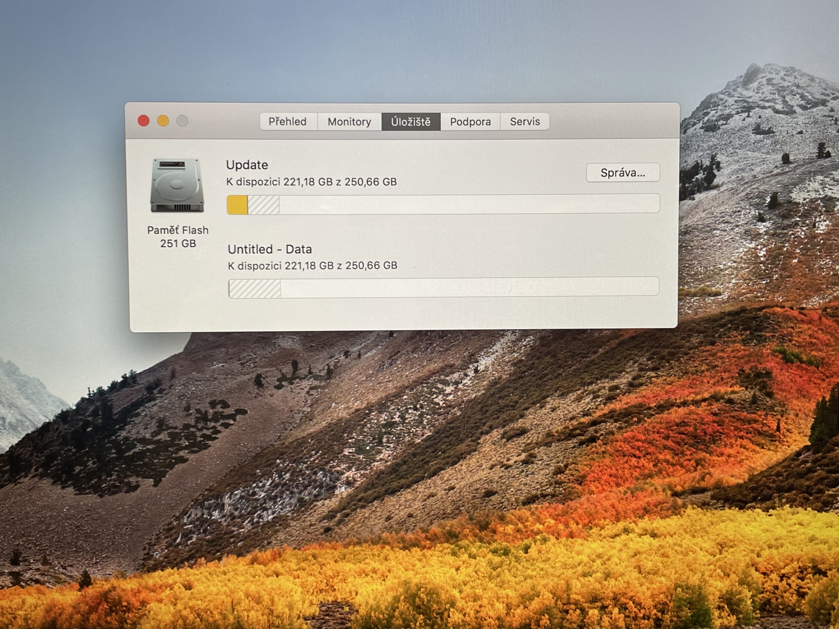Click hatched segment in Update storage bar
Screen dimensions: 839x629
(x=263, y=205)
